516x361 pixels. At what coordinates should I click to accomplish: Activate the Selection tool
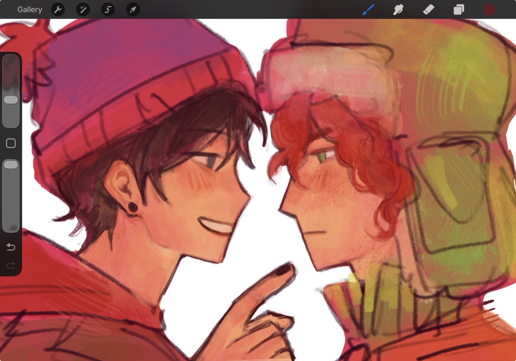pyautogui.click(x=108, y=9)
